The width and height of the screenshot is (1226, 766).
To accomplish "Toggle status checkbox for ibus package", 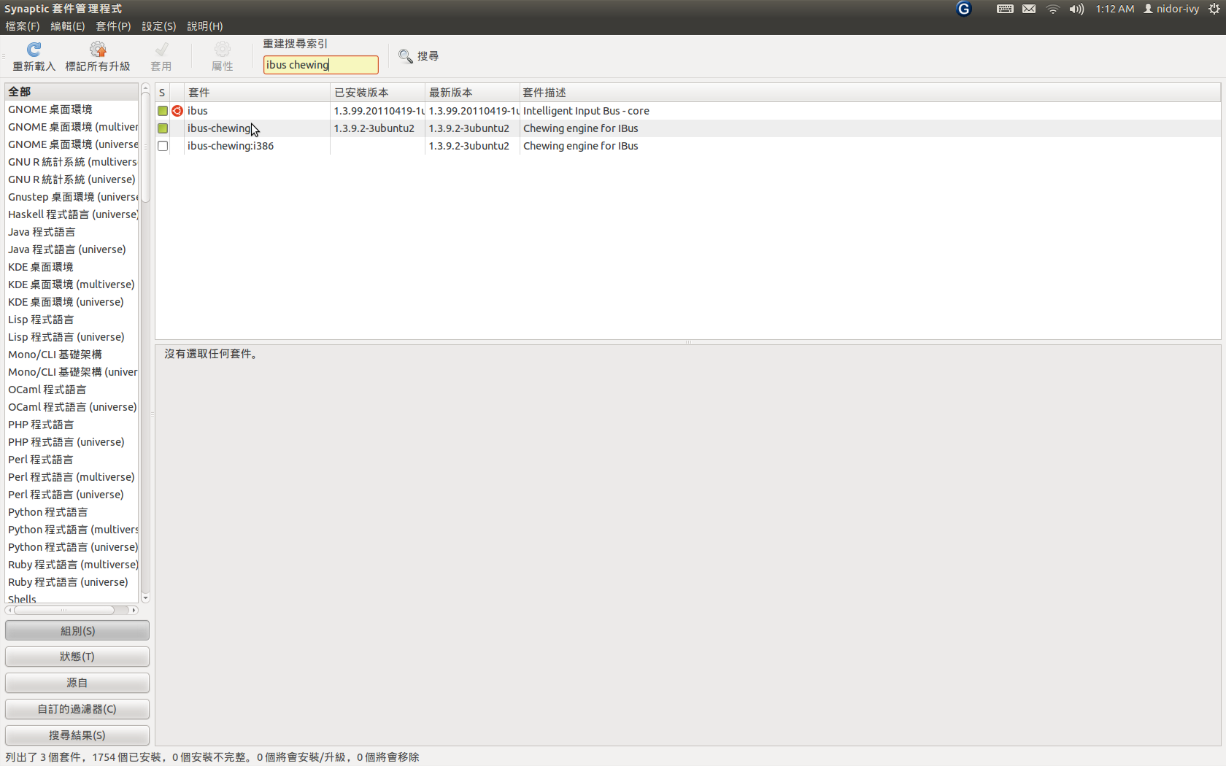I will pos(163,111).
